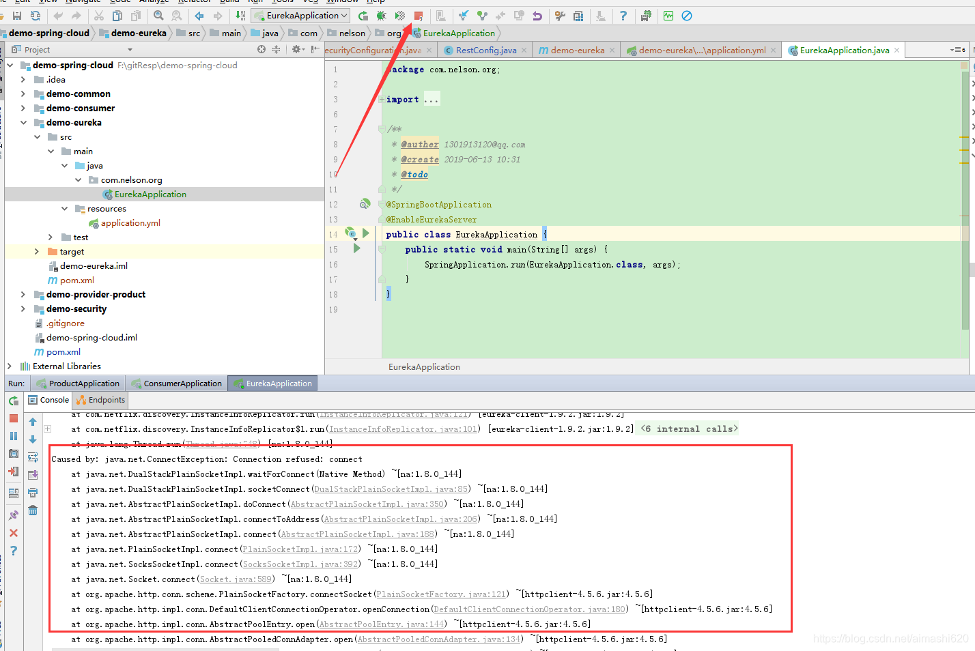Select the Console tab
The image size is (975, 651).
[48, 400]
